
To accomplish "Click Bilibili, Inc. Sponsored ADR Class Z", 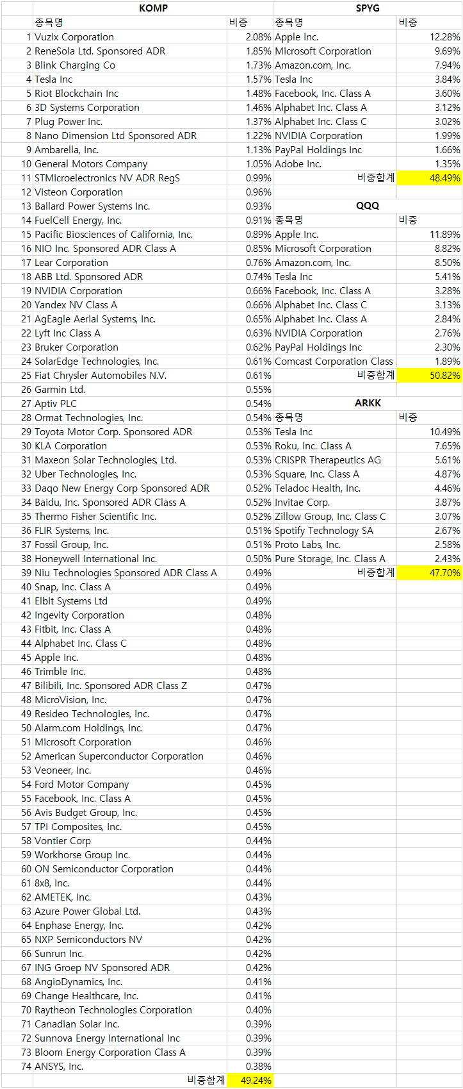I will (x=130, y=686).
